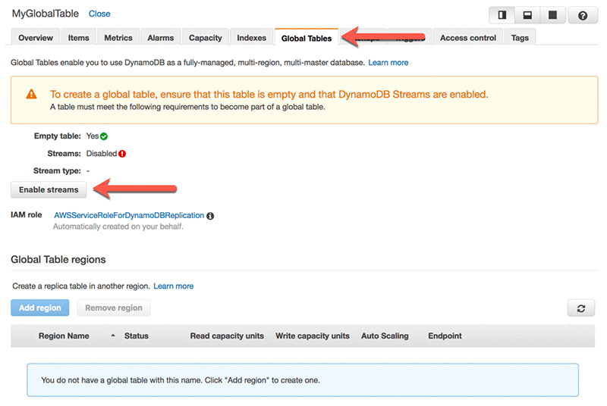Click Learn more about Global Tables

(x=388, y=63)
